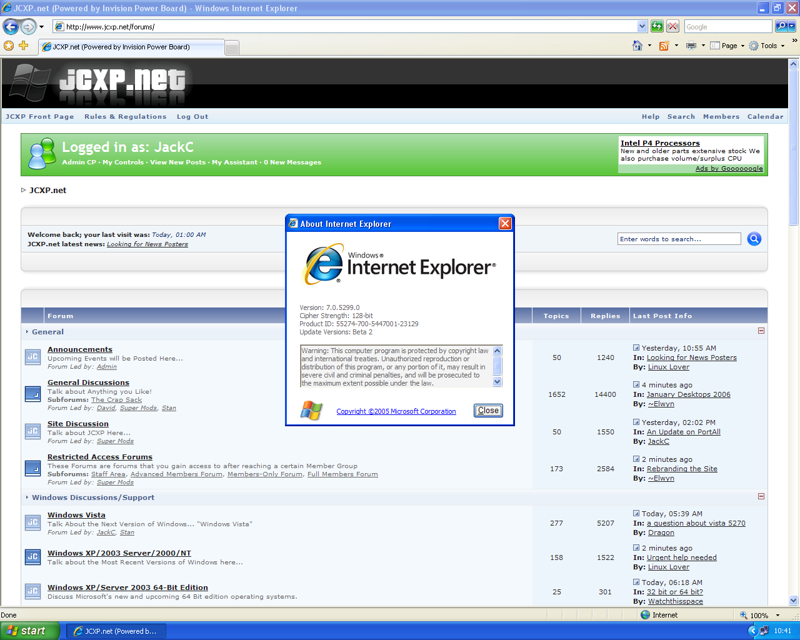
Task: Open Intel P4 Processors ad link
Action: (x=660, y=143)
